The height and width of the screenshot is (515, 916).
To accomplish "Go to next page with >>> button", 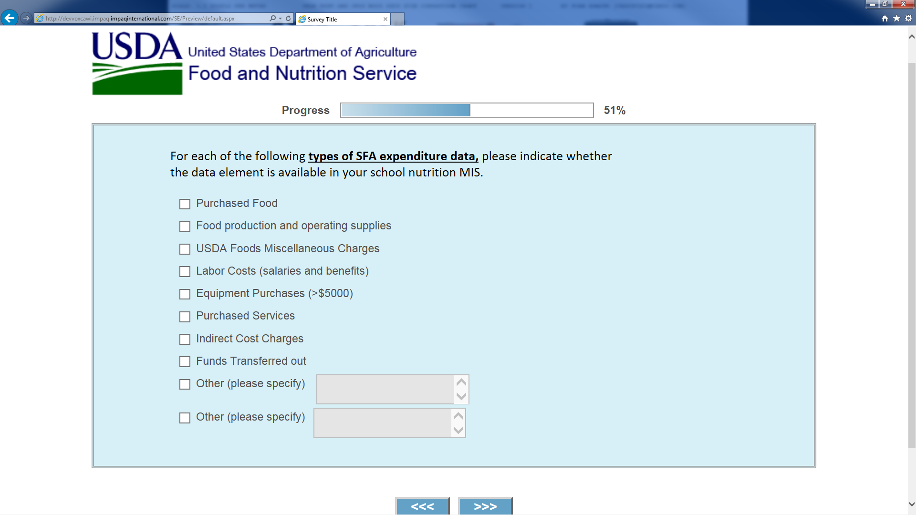I will [x=485, y=506].
